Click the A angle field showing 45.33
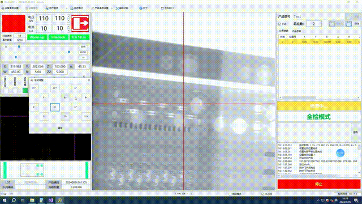The height and width of the screenshot is (204, 362). pos(81,67)
